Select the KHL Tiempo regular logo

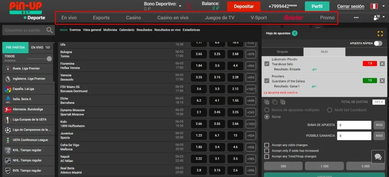[x=8, y=150]
